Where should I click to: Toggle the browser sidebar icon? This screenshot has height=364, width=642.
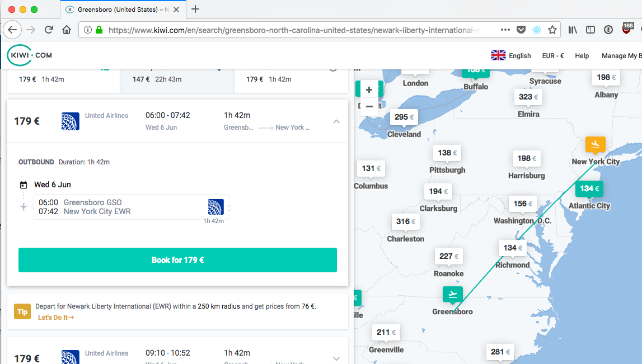[x=591, y=30]
